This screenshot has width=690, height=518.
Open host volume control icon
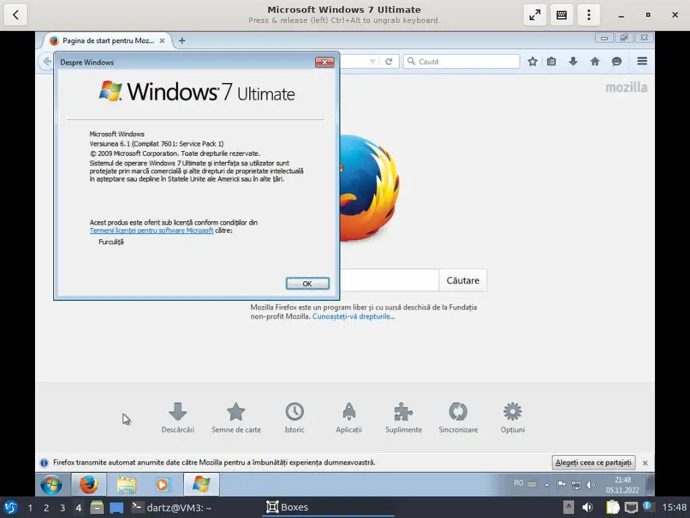(x=588, y=507)
